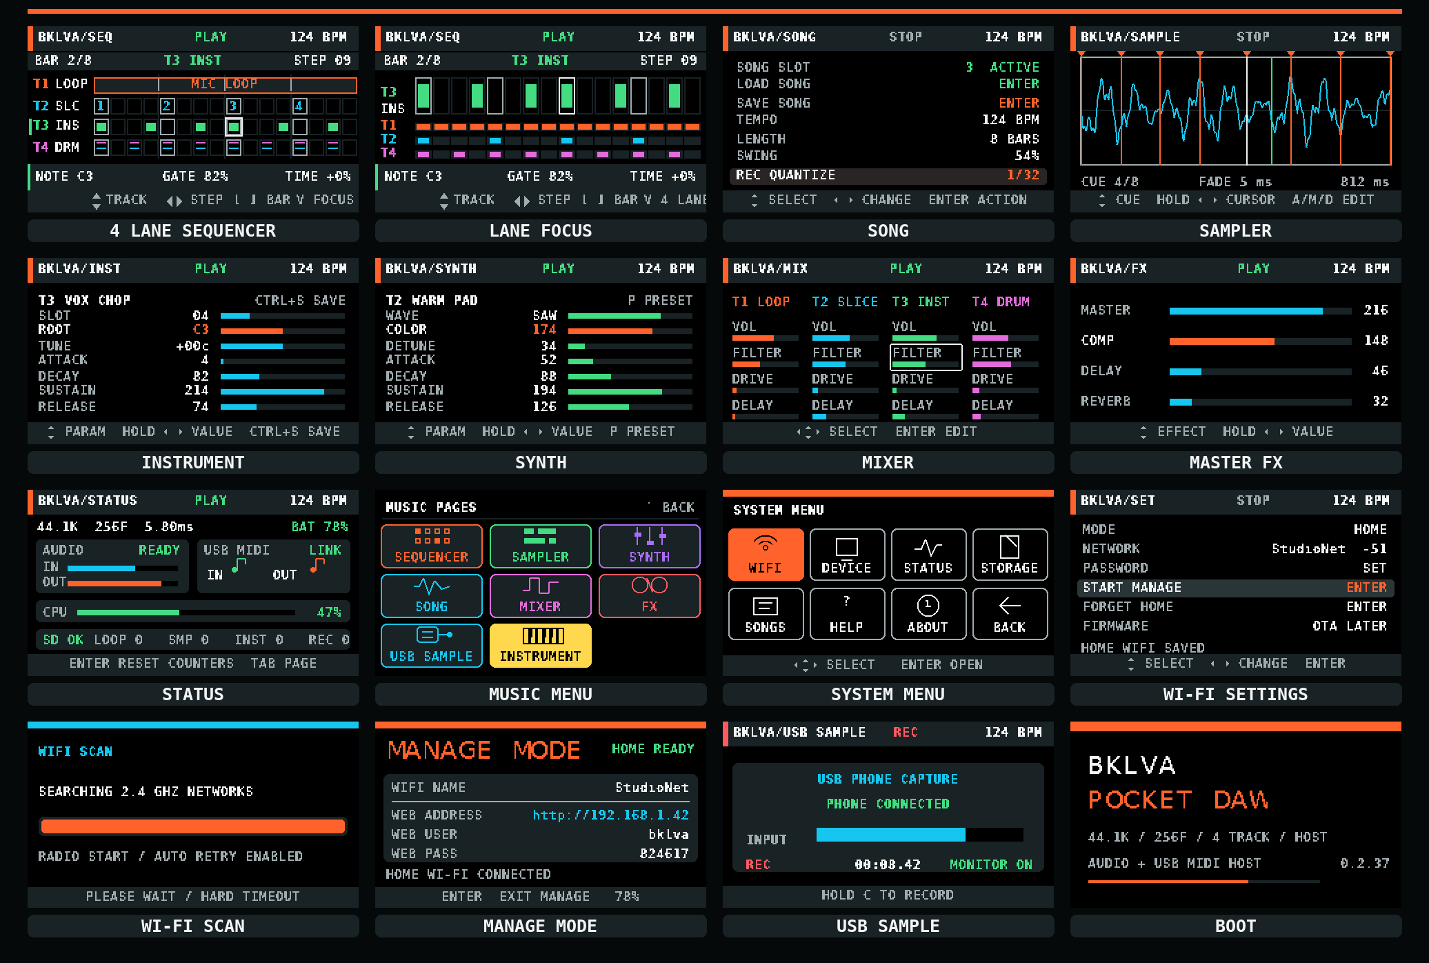Click 'BAT 78%' in Status screen

coord(319,527)
